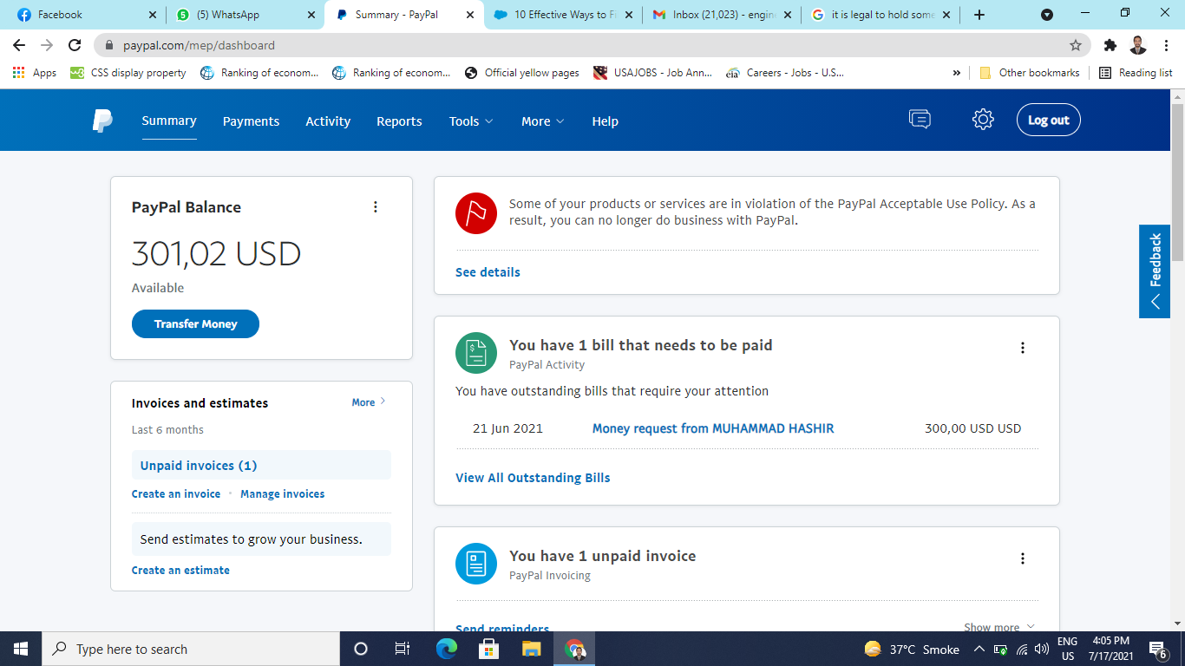The image size is (1185, 666).
Task: Show hidden bookmarks overflow chevron
Action: point(957,73)
